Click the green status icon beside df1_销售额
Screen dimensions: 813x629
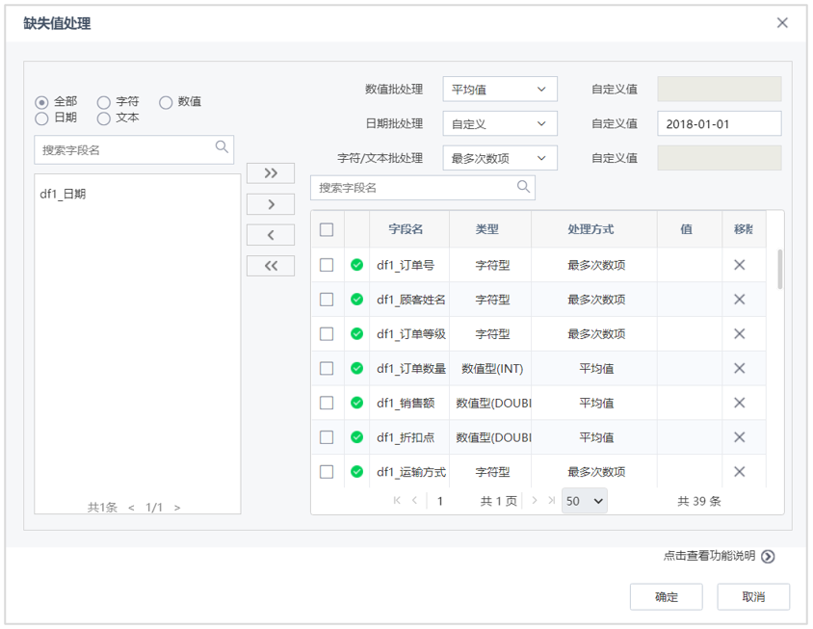pyautogui.click(x=355, y=403)
